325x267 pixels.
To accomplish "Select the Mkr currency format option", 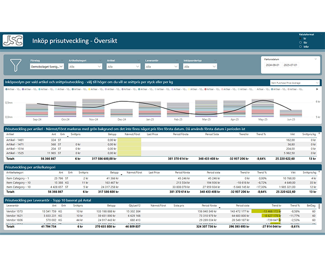I will click(x=301, y=46).
